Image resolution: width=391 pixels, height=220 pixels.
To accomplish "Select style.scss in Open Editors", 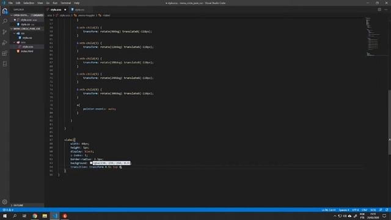I will [27, 20].
